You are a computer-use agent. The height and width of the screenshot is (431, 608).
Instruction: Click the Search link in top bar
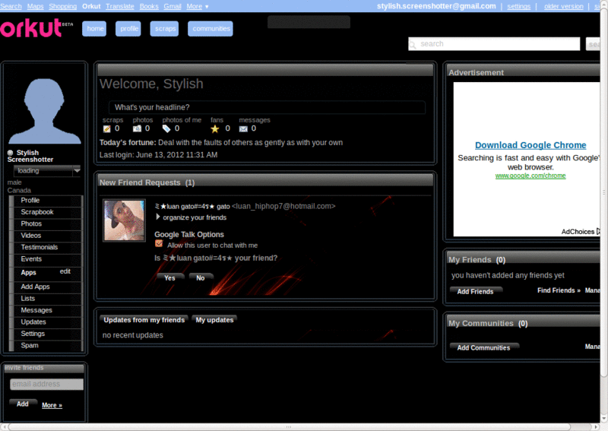tap(11, 6)
